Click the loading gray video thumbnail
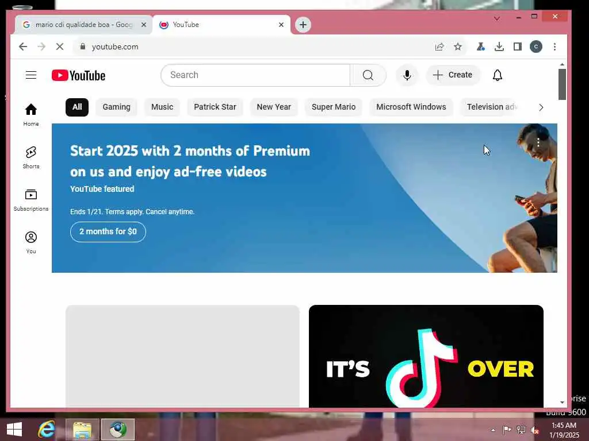The height and width of the screenshot is (441, 589). [x=182, y=356]
